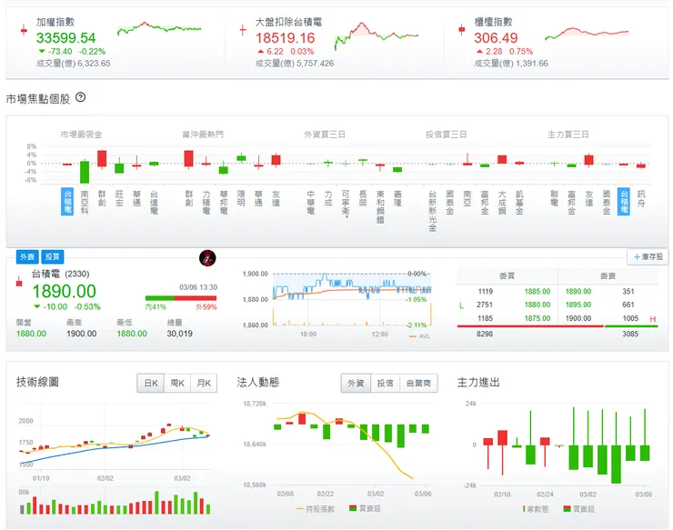Open the help icon beside 市場焦點個股
This screenshot has height=530, width=673.
pos(80,97)
